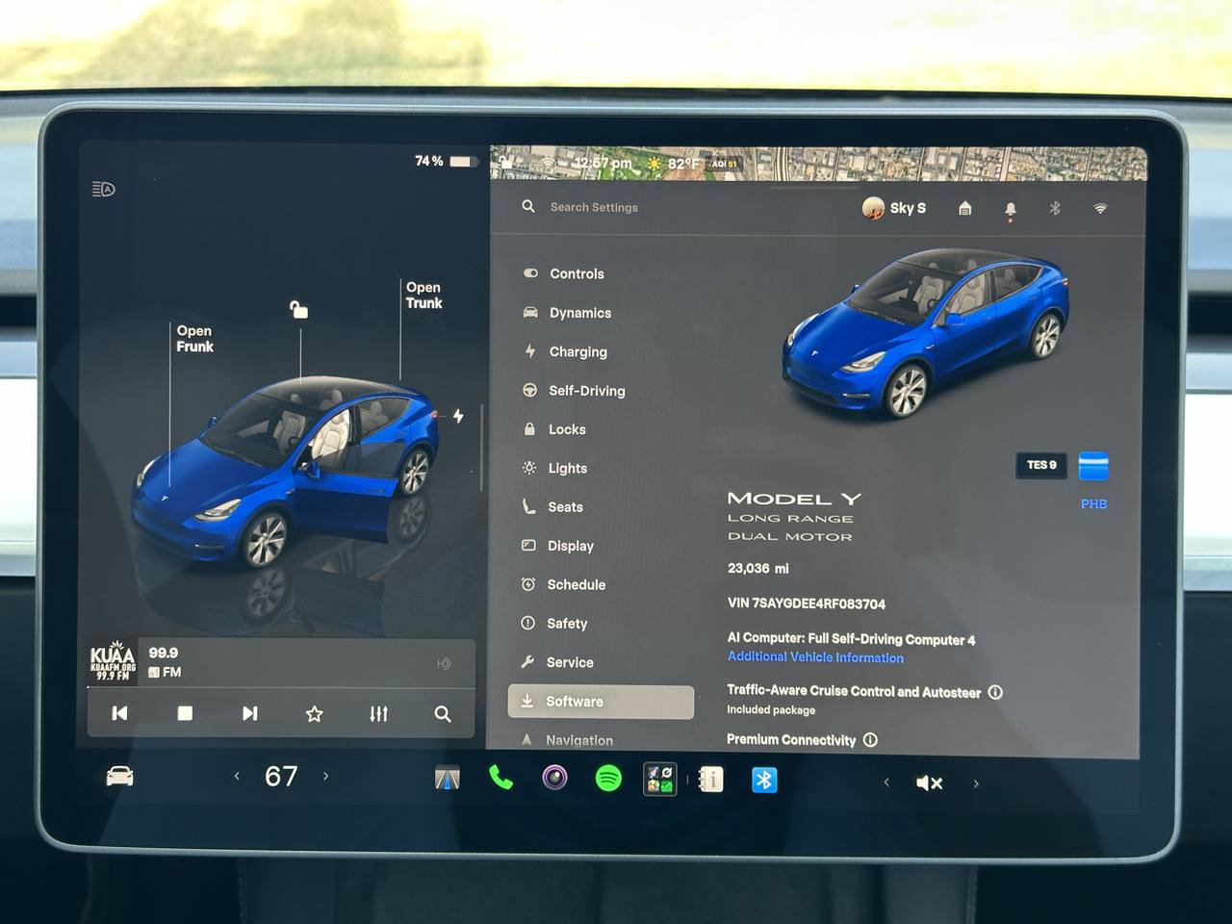Open the owner's manual icon
The width and height of the screenshot is (1232, 924).
[x=711, y=779]
